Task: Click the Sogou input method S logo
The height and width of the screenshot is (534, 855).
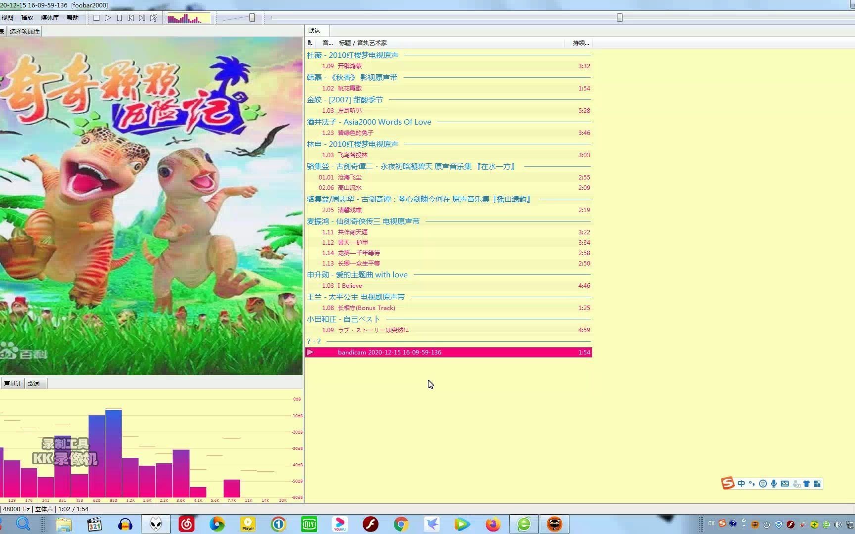Action: [x=727, y=484]
